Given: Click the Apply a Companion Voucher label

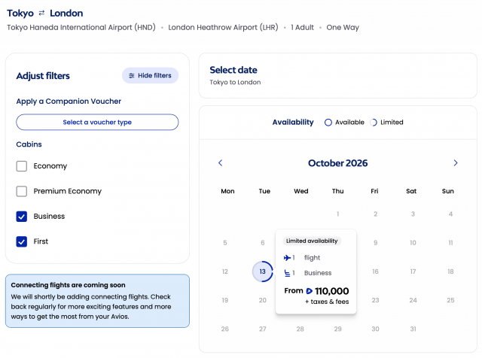Looking at the screenshot, I should [x=69, y=102].
